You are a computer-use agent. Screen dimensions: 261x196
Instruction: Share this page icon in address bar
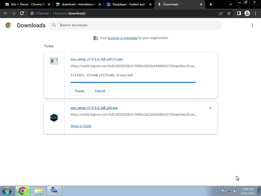point(221,13)
